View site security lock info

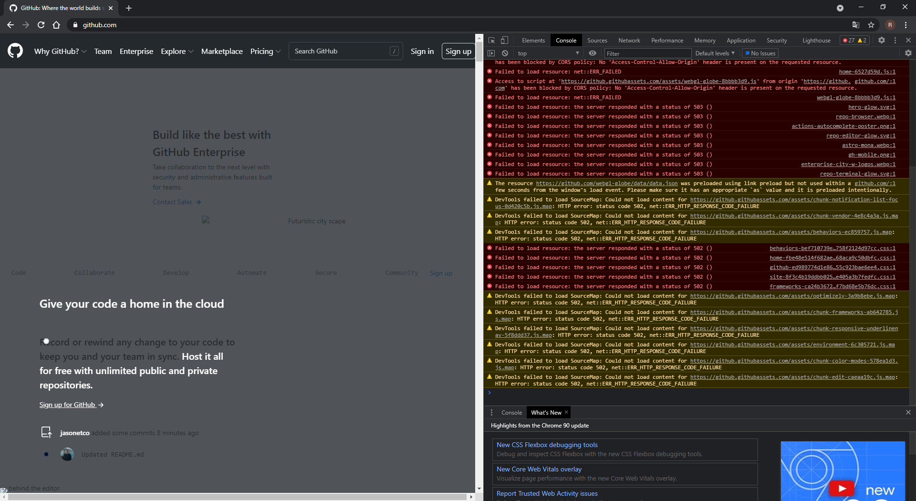(75, 25)
